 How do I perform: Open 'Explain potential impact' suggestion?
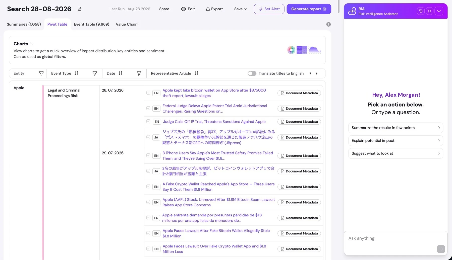tap(396, 141)
